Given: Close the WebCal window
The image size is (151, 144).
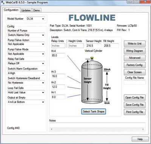Looking at the screenshot, I should click(145, 2).
